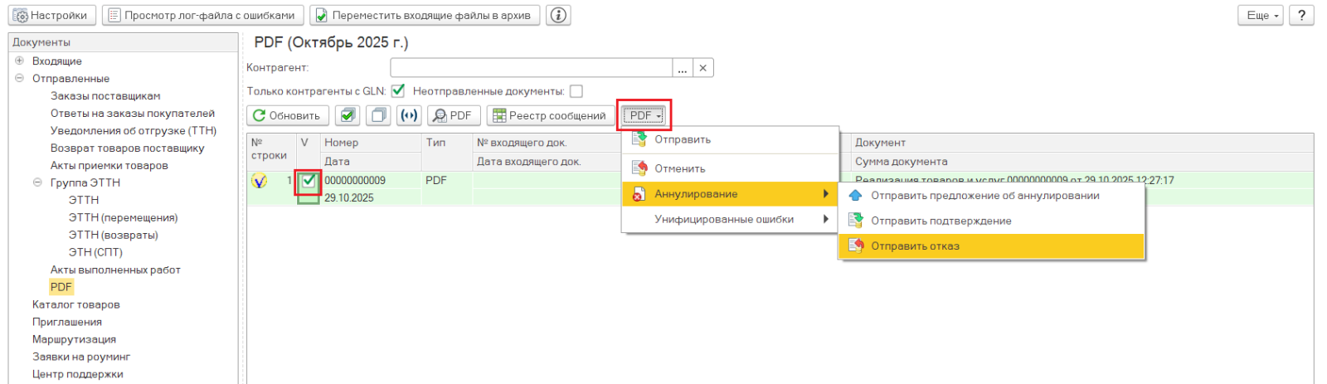Click the PDF preview magnifier button

click(x=453, y=115)
